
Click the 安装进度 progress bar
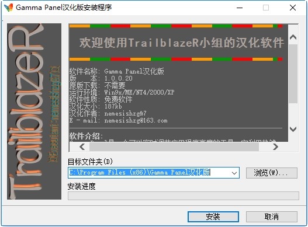(184, 196)
